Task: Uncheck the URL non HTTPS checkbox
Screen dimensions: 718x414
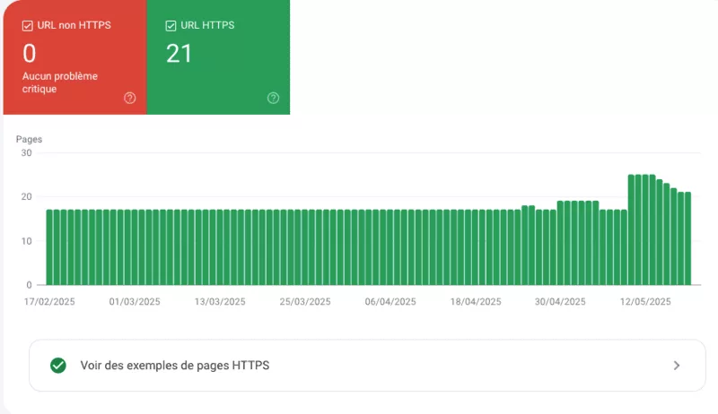Action: (28, 26)
